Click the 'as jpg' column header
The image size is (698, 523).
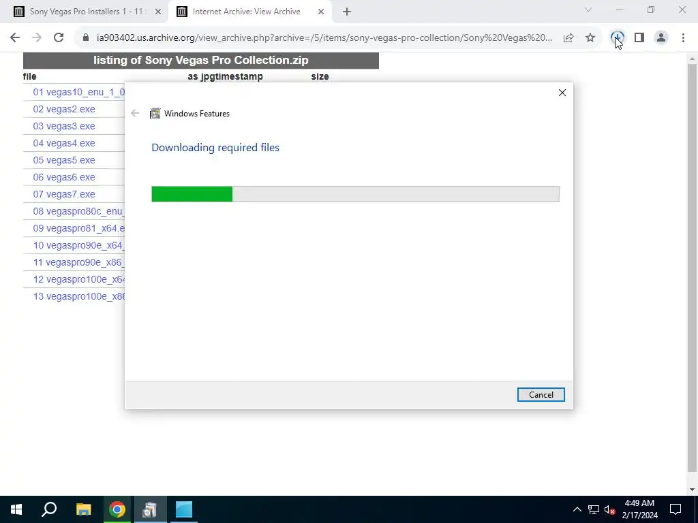[205, 76]
